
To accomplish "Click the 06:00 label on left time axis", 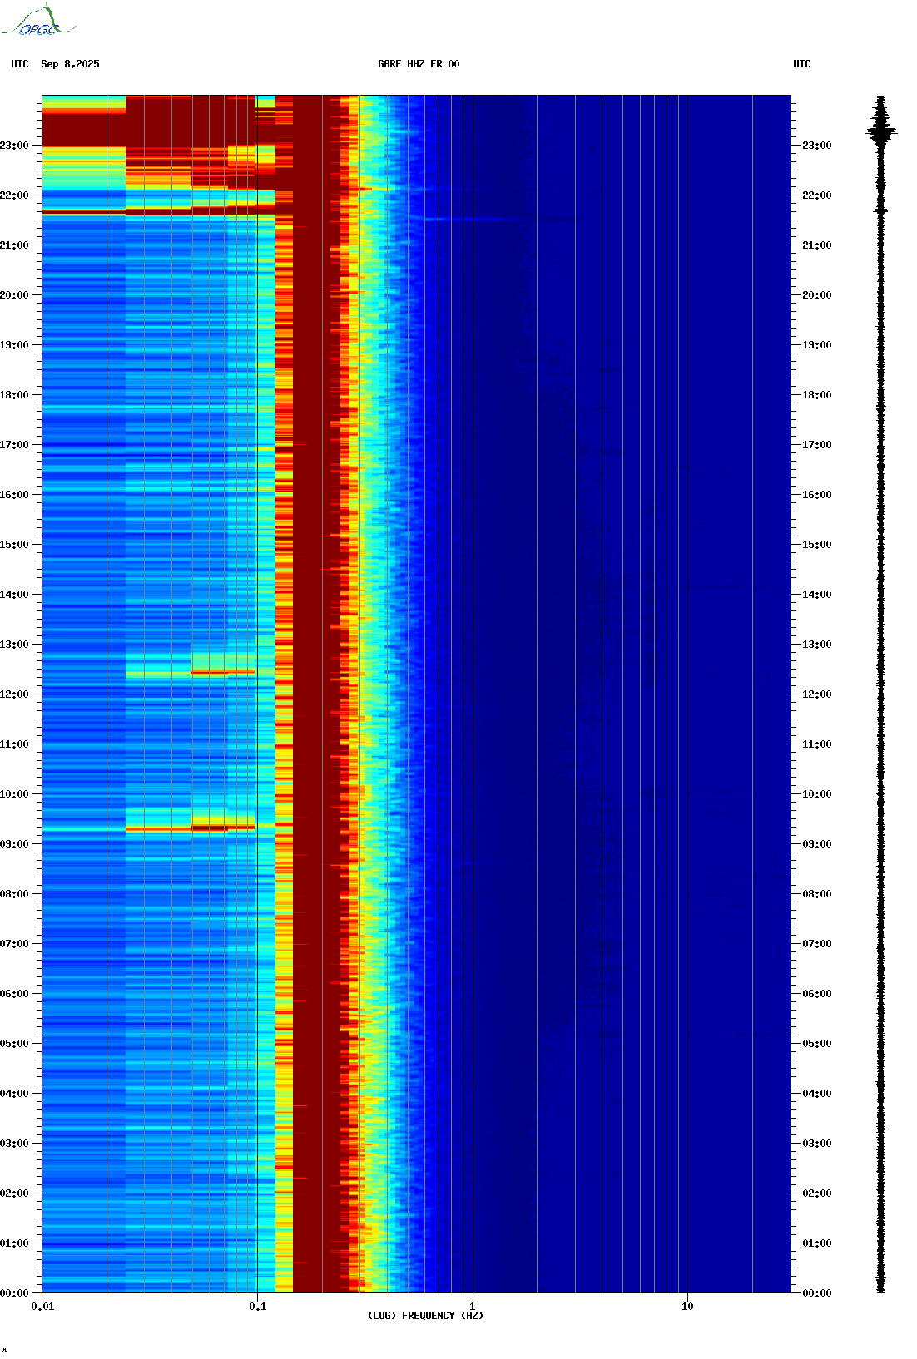I will [x=14, y=994].
